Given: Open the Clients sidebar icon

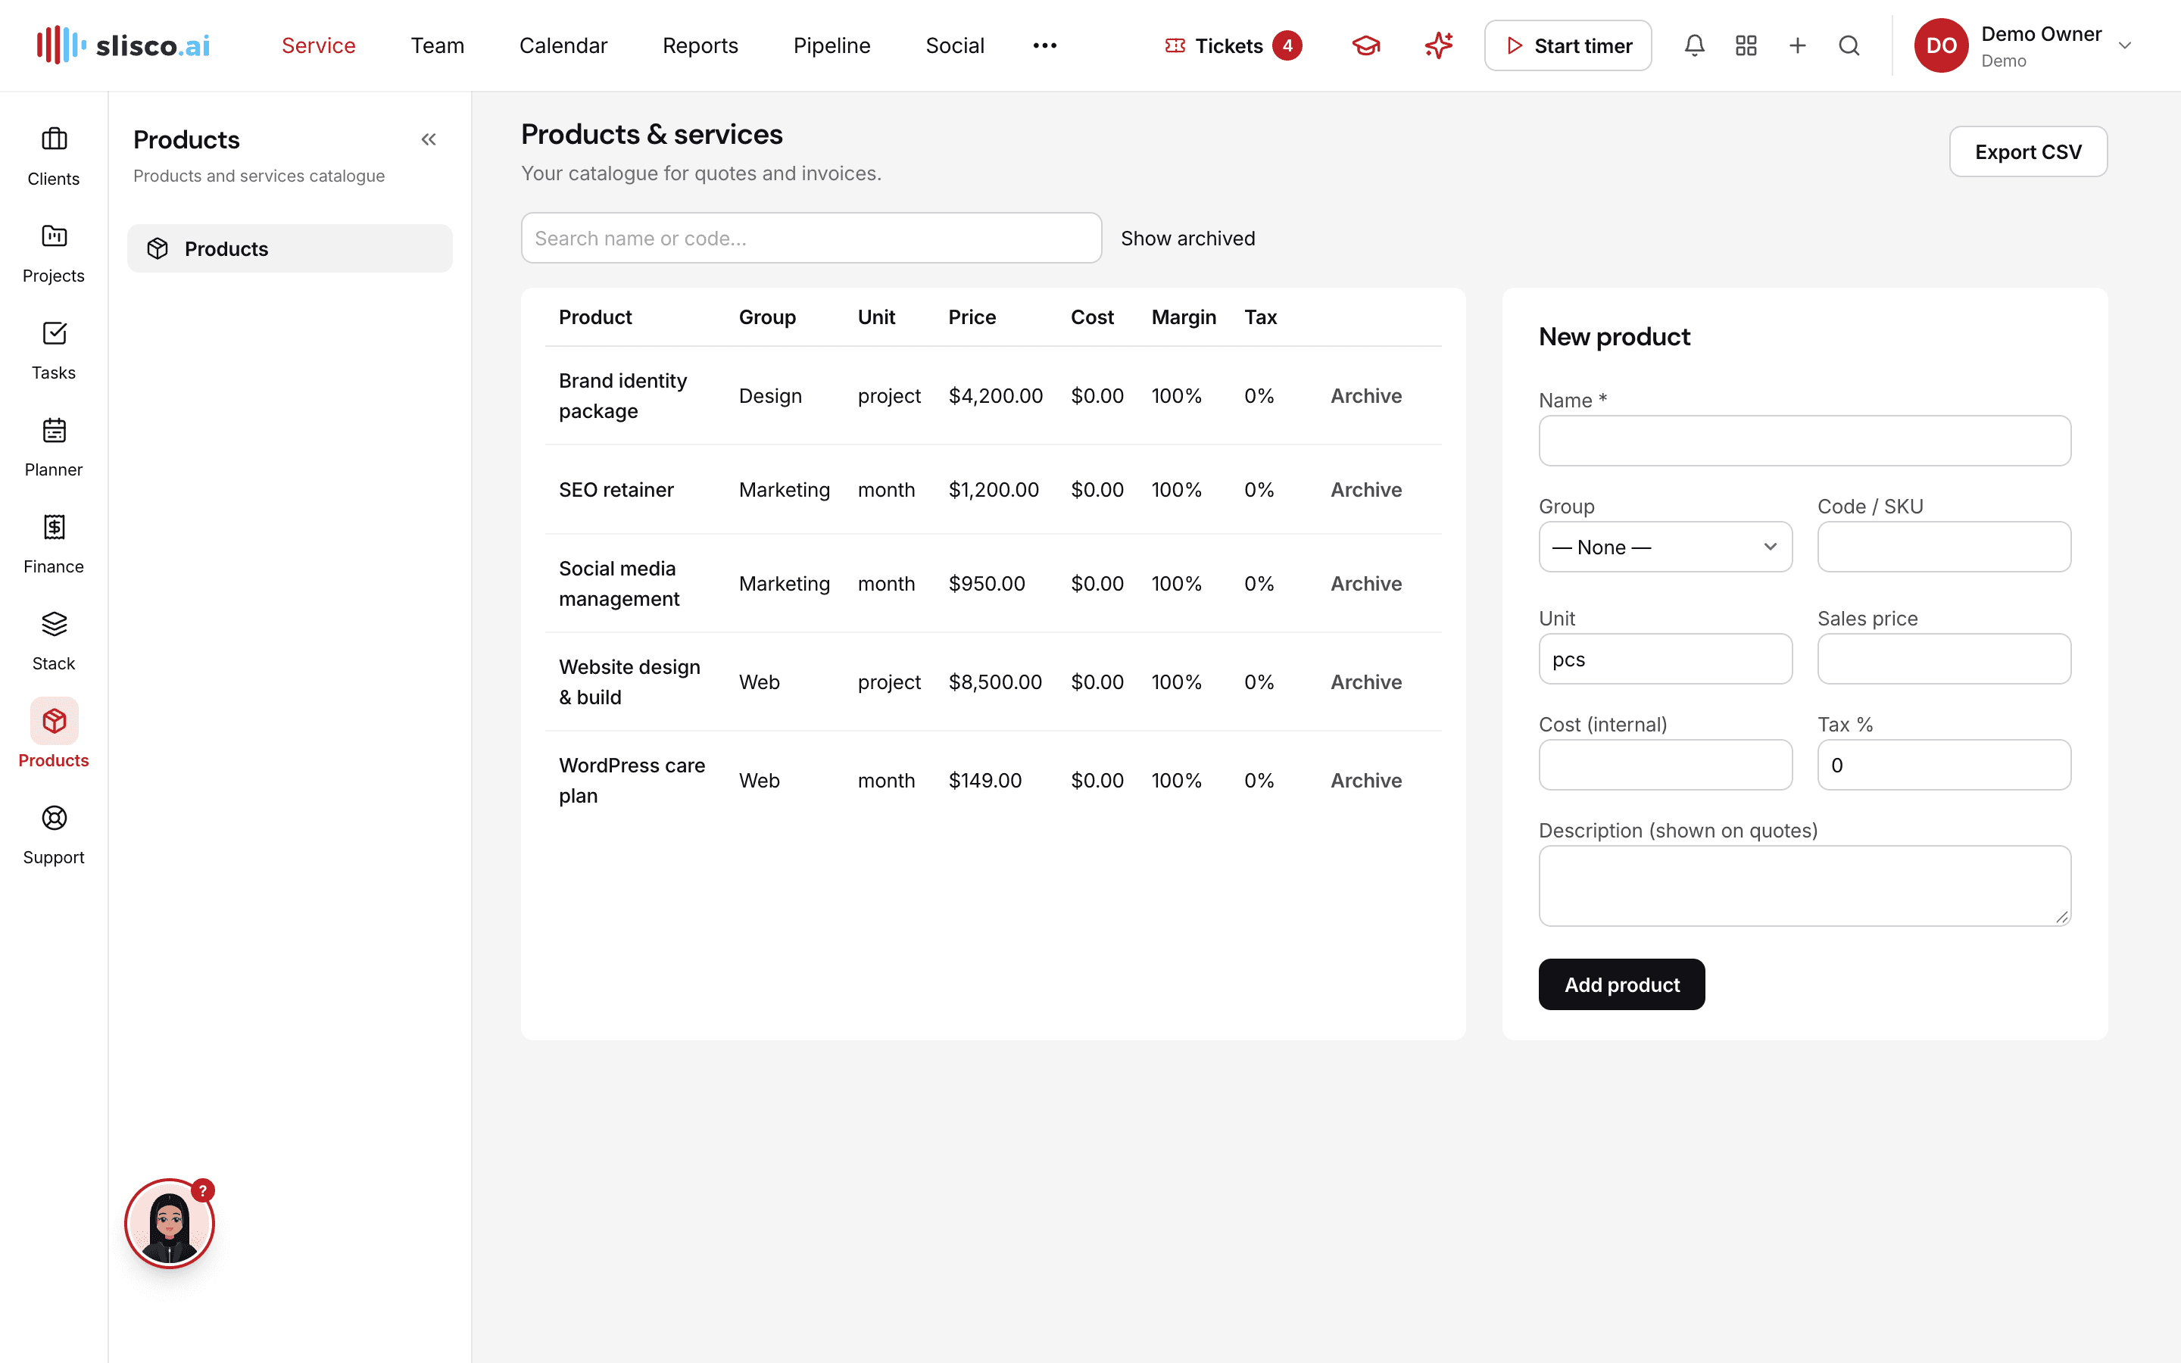Looking at the screenshot, I should (54, 140).
